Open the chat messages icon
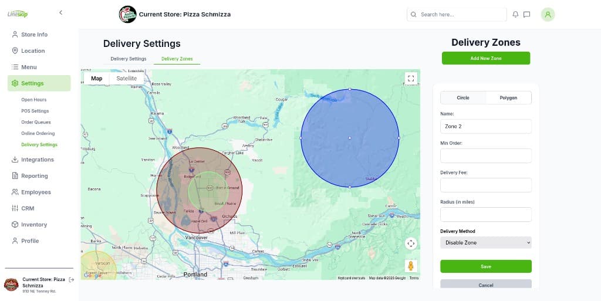The width and height of the screenshot is (601, 301). coord(527,15)
